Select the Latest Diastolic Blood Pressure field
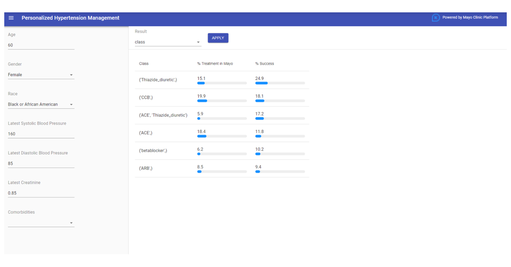511x267 pixels. coord(41,163)
